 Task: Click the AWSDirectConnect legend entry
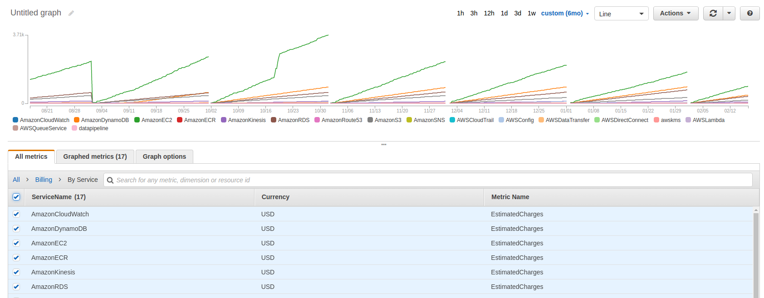click(622, 120)
